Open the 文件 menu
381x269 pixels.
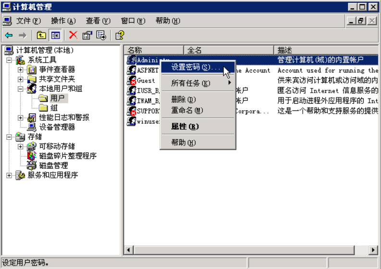tap(28, 21)
